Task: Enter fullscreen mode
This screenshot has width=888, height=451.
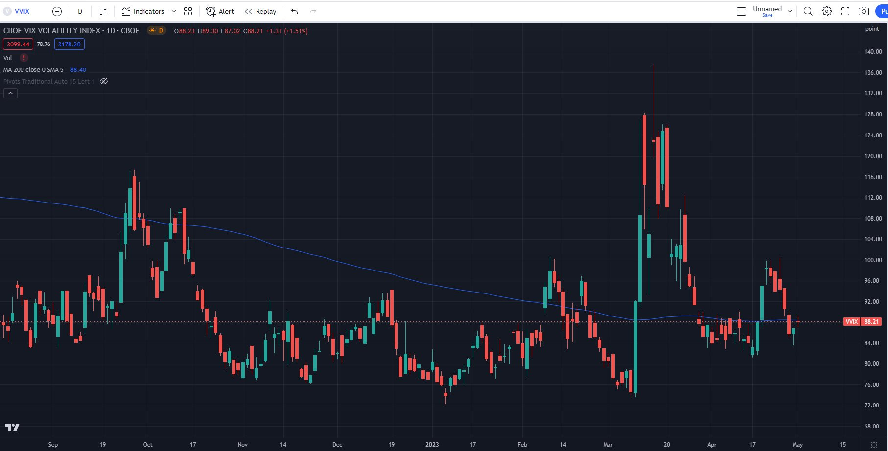Action: (845, 11)
